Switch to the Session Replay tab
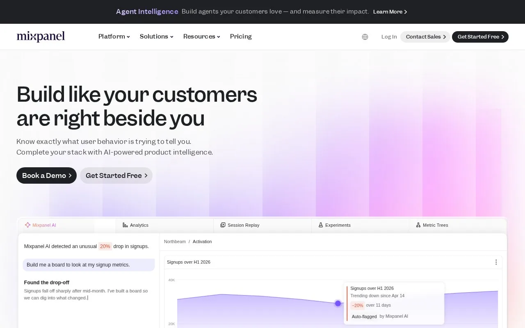 click(x=262, y=225)
